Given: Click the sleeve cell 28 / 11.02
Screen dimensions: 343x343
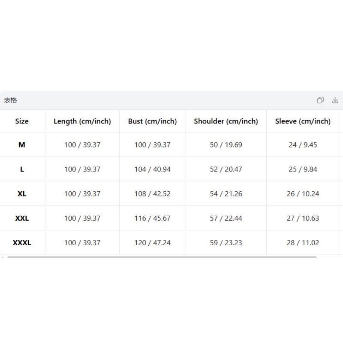Looking at the screenshot, I should (x=303, y=243).
